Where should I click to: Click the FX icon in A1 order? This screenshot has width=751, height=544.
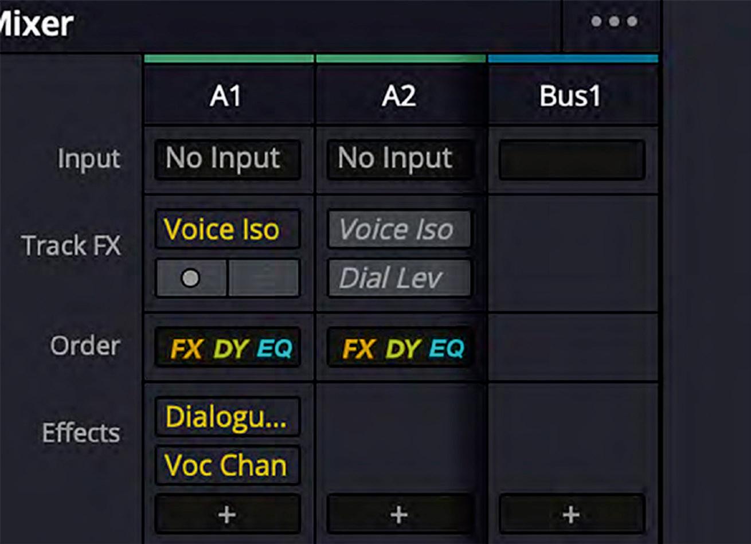(x=186, y=348)
